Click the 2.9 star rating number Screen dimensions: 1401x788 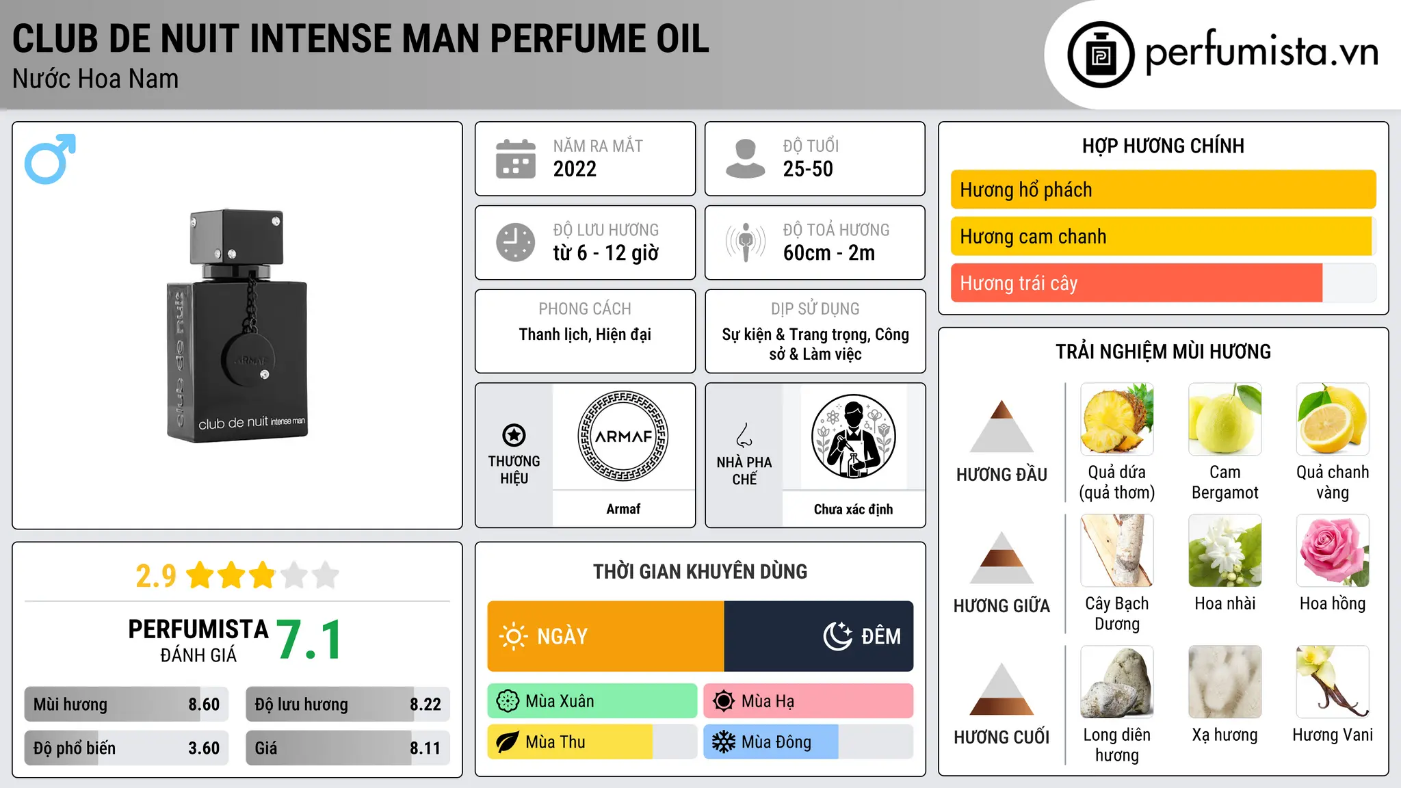[156, 576]
